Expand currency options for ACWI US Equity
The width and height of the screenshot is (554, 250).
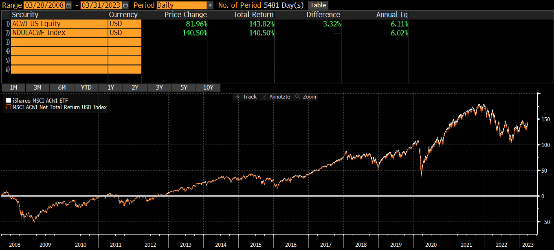123,24
